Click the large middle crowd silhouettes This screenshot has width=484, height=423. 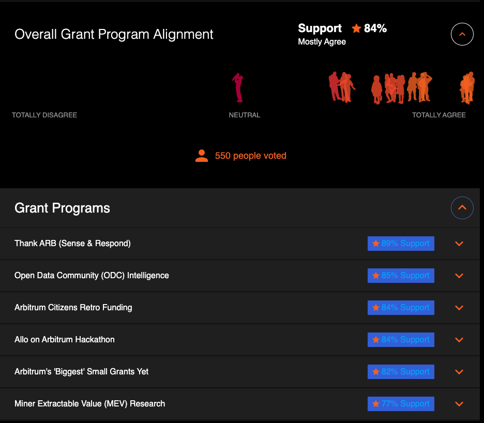point(402,88)
